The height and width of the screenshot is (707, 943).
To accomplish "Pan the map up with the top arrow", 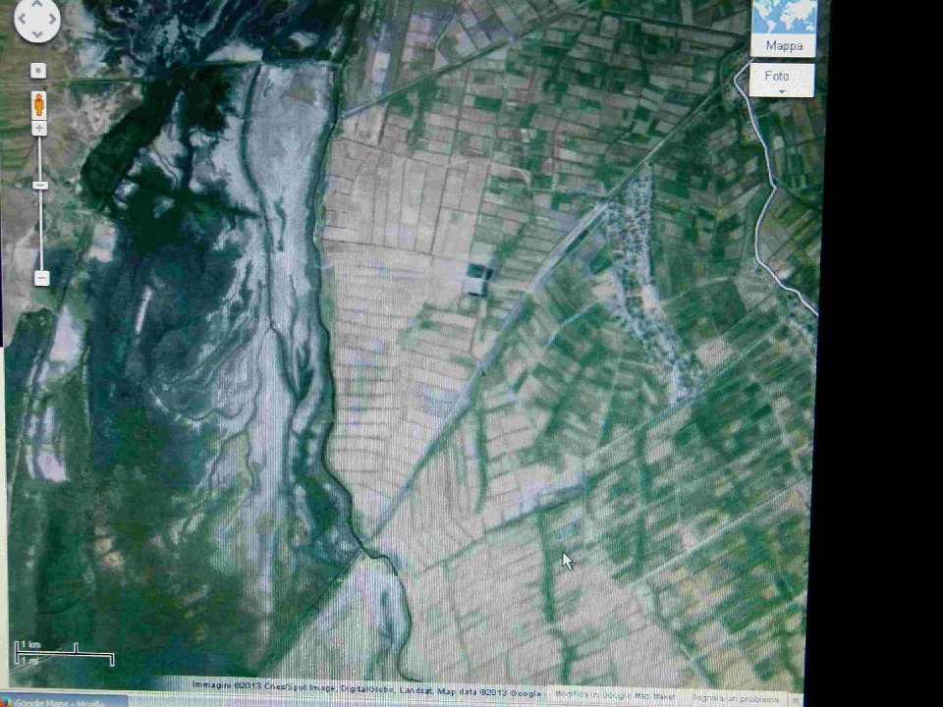I will (37, 5).
